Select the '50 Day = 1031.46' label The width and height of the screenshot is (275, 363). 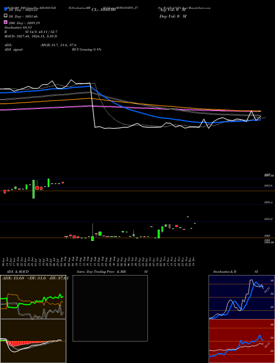tap(23, 16)
